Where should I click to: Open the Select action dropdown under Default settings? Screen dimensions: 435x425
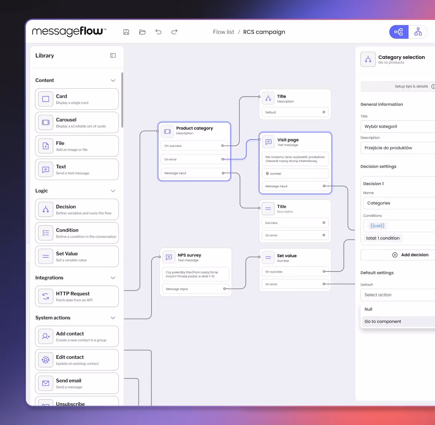397,295
